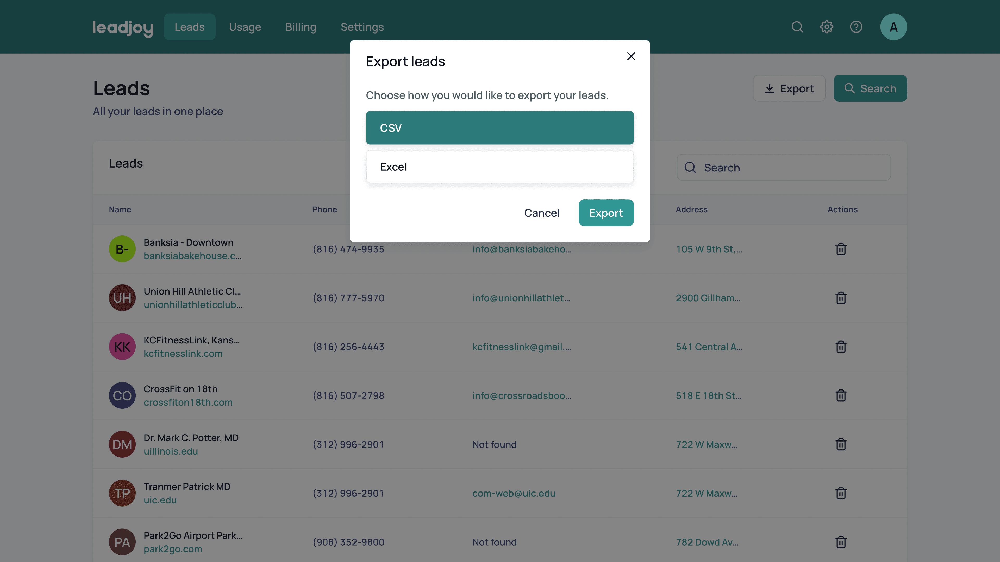Delete the Tranmer Patrick MD lead

841,493
